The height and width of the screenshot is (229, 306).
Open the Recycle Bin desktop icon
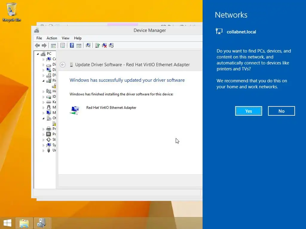tap(12, 12)
